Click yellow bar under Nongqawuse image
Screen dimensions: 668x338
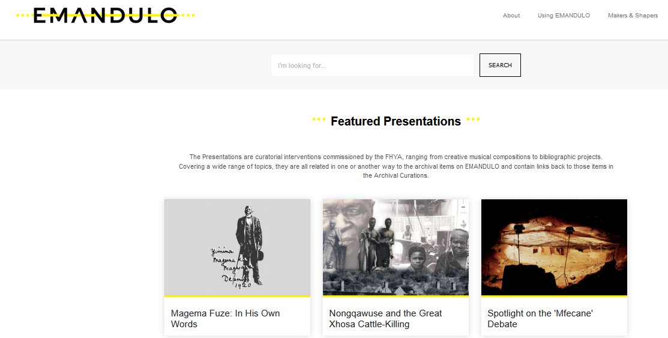tap(396, 296)
